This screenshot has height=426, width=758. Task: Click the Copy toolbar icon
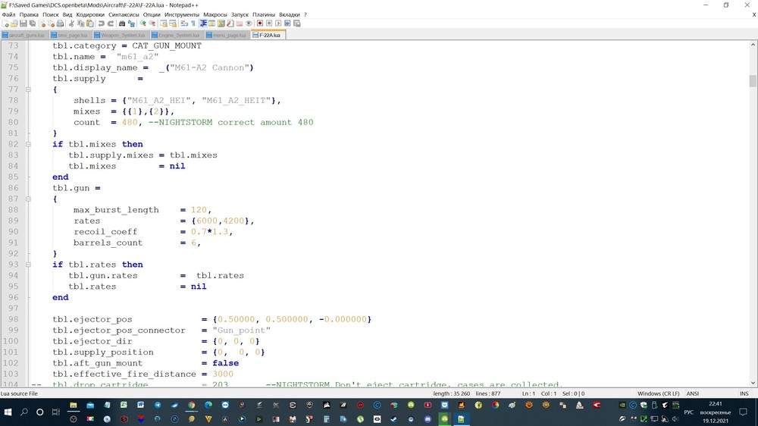click(81, 23)
